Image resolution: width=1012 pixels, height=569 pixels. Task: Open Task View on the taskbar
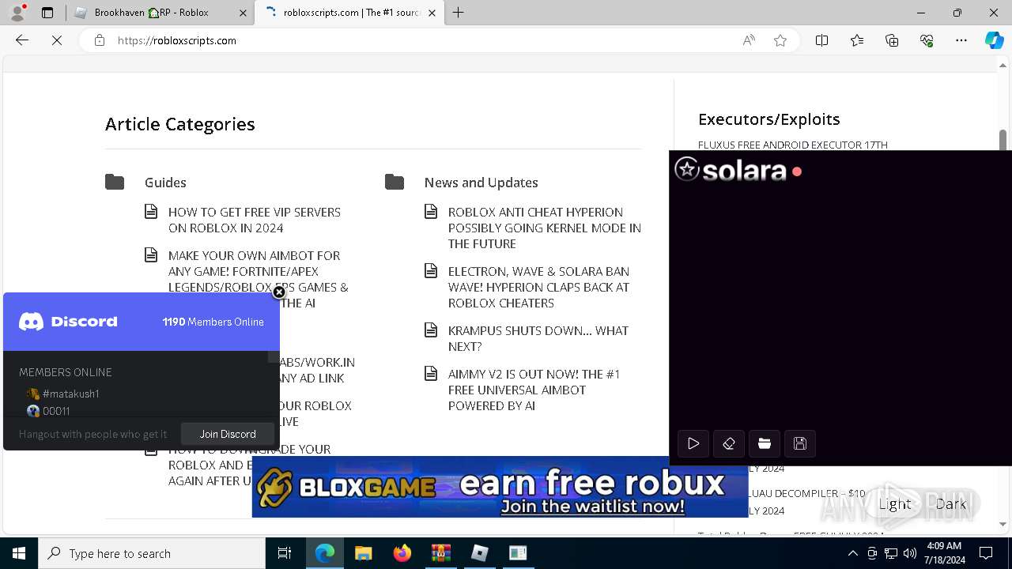click(x=285, y=553)
